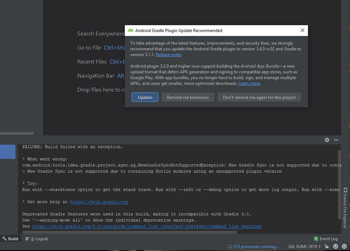350x251 pixels.
Task: Click the happy smiley feedback icon
Action: [335, 246]
